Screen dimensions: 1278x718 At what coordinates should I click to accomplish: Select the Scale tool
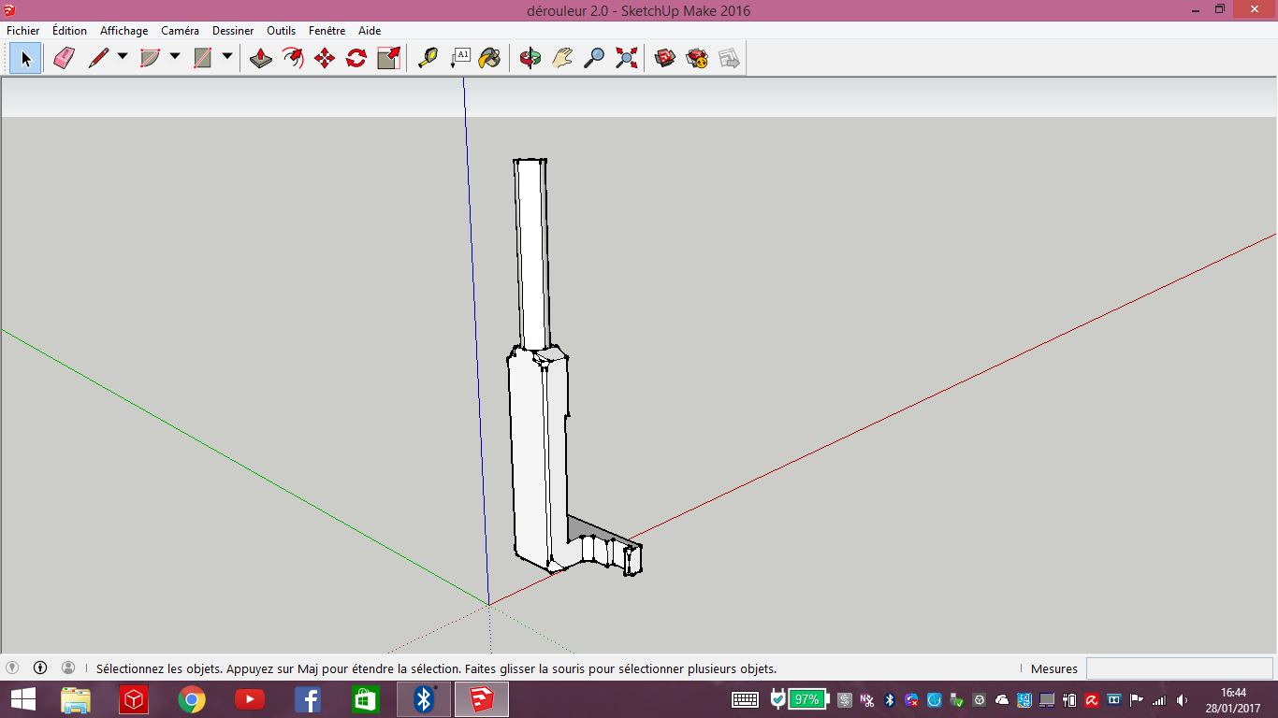click(388, 59)
